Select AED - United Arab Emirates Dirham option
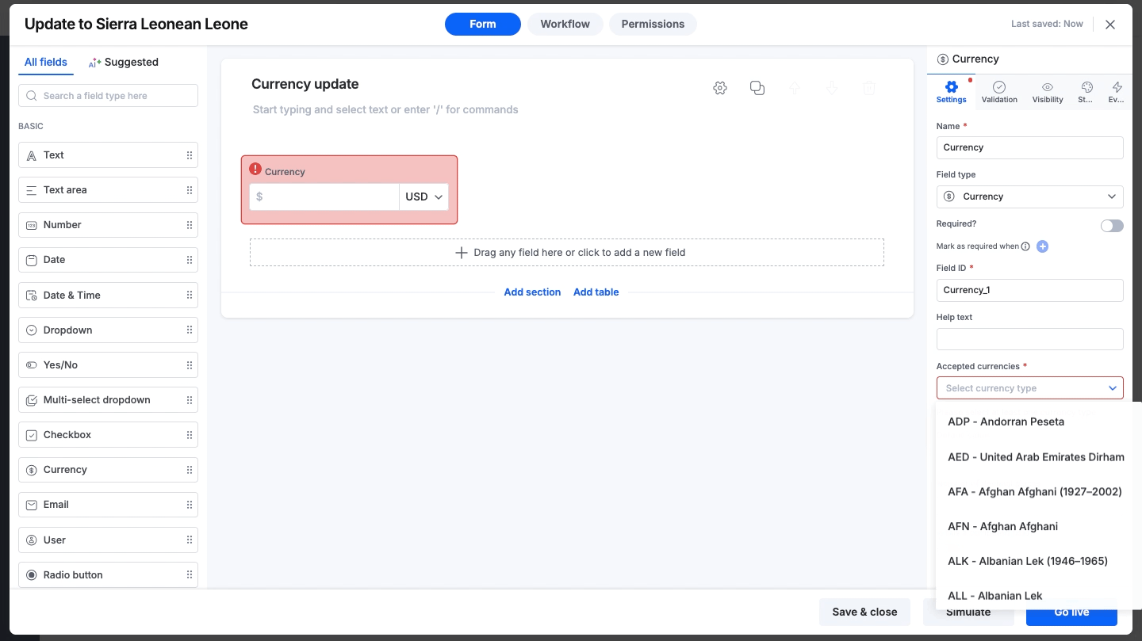Image resolution: width=1142 pixels, height=641 pixels. (x=1036, y=457)
